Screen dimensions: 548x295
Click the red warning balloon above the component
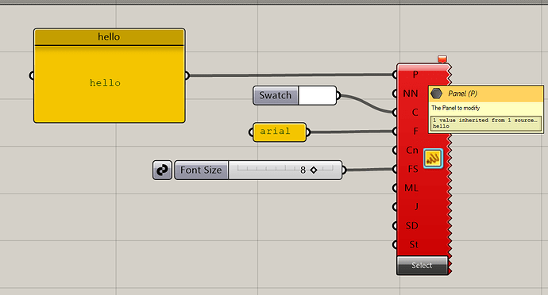point(442,59)
